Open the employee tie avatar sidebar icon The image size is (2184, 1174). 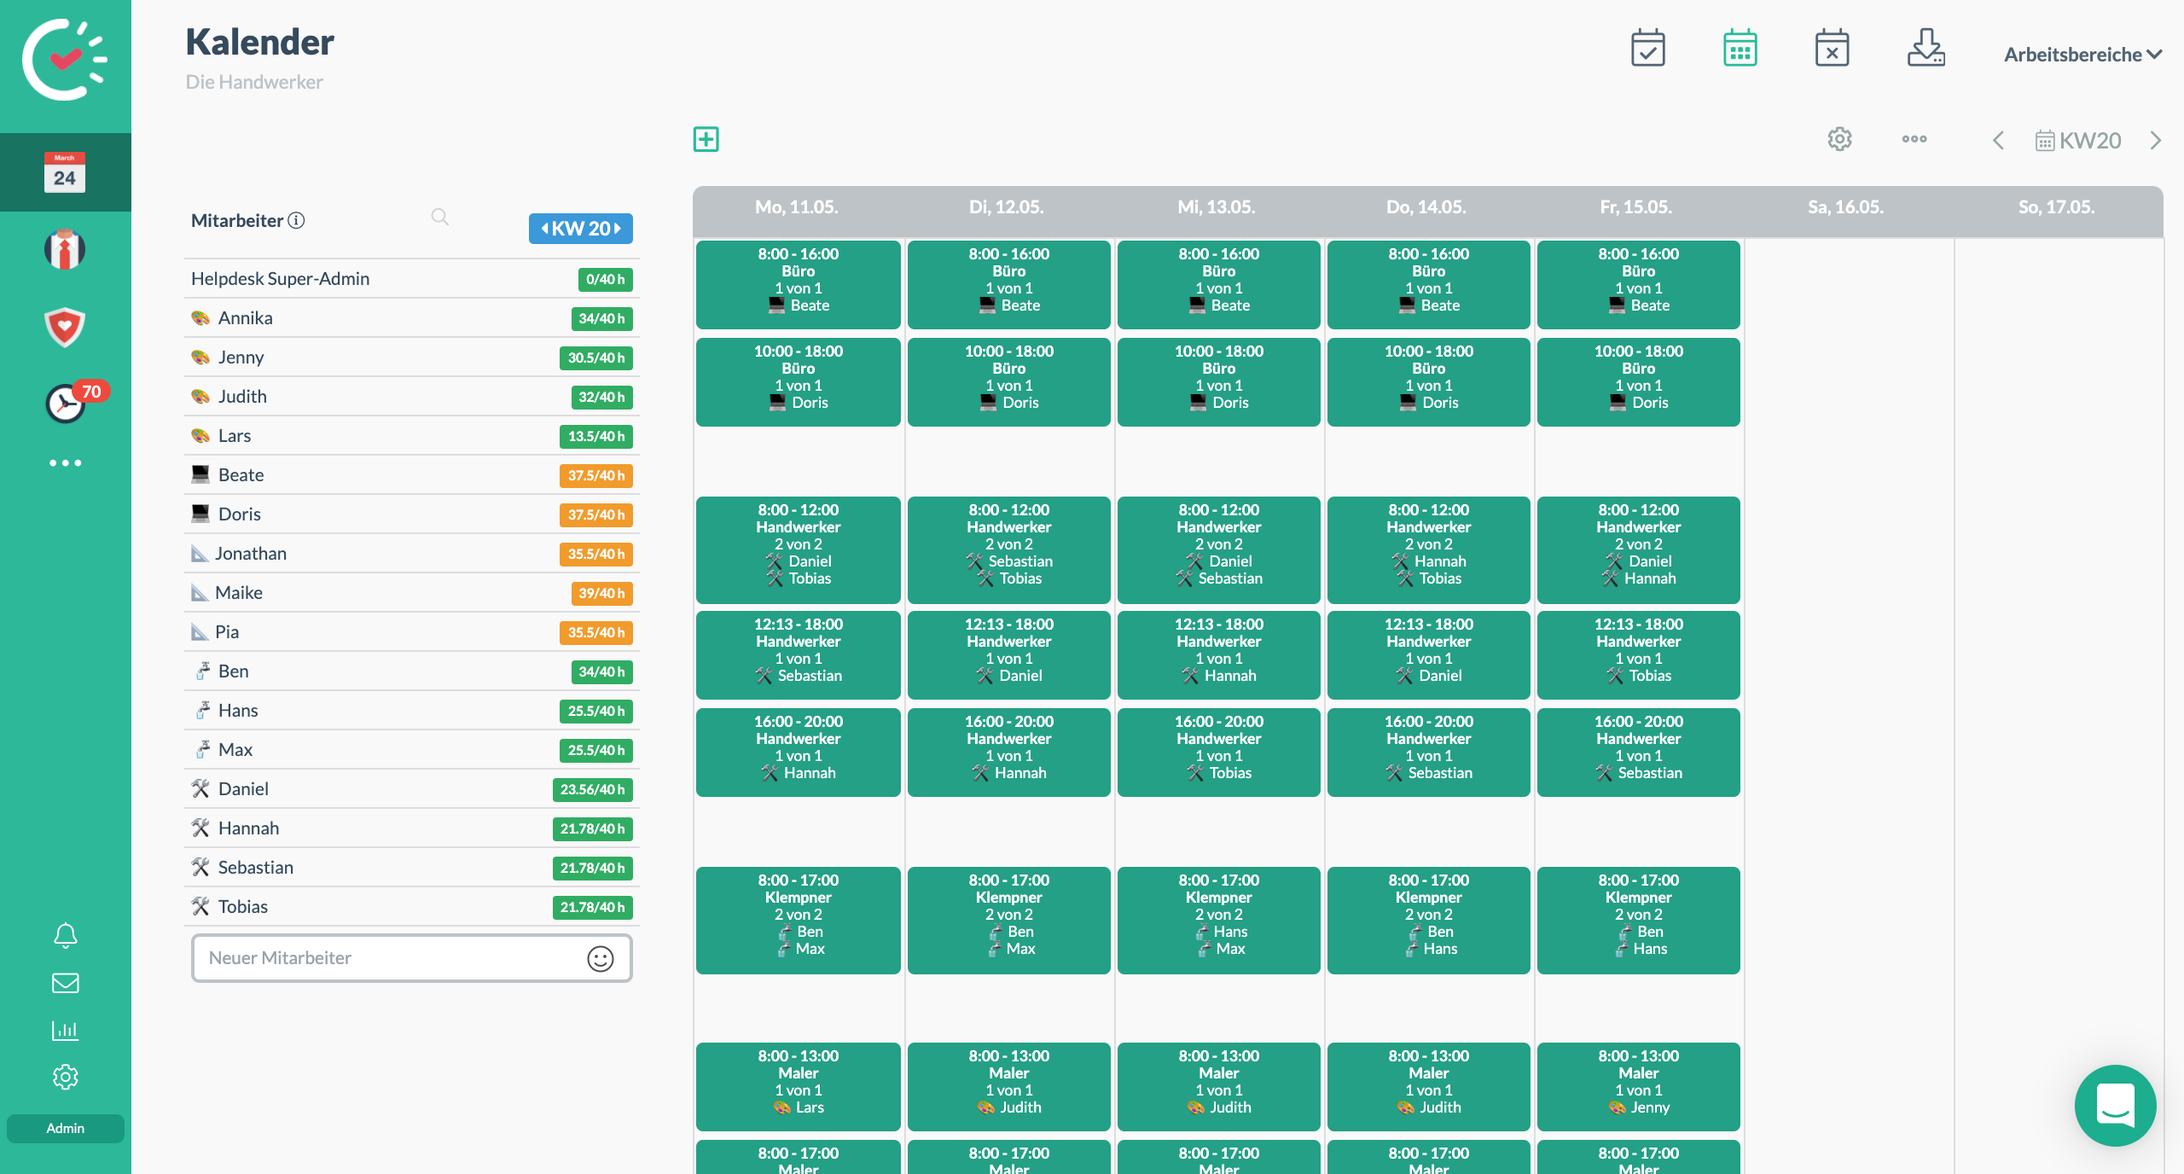point(65,250)
